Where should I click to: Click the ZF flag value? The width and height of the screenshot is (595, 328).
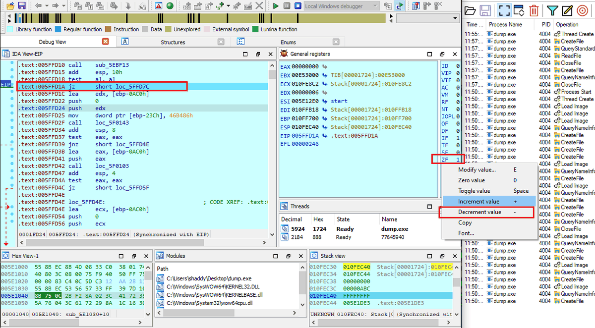click(458, 160)
